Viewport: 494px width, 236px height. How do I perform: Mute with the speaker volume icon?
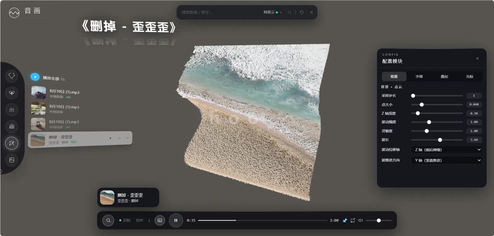pos(360,220)
